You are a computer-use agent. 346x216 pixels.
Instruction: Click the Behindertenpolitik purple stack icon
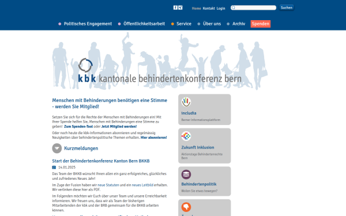(x=186, y=175)
